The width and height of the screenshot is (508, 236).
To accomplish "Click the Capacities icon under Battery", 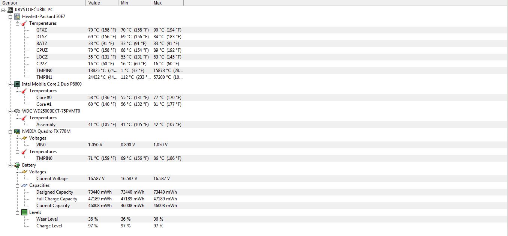I will pos(24,185).
